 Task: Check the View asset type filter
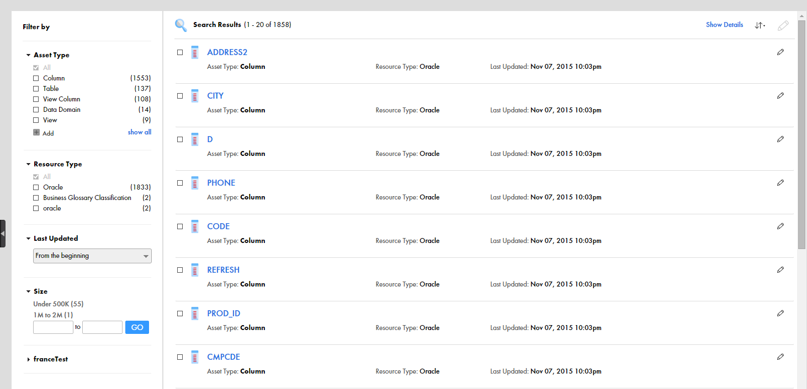(36, 120)
